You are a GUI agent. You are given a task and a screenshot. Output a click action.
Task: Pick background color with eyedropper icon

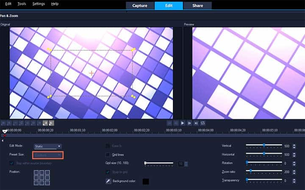pyautogui.click(x=108, y=181)
